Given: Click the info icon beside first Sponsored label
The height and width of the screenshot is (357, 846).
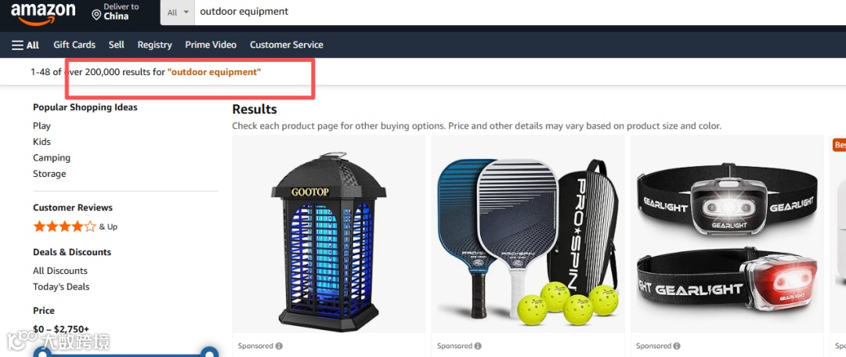Looking at the screenshot, I should click(x=279, y=346).
